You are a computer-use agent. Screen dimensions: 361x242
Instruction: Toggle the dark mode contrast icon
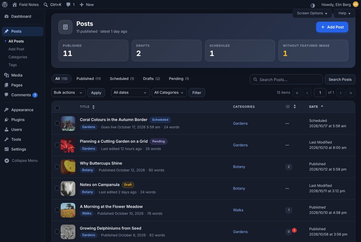coord(312,5)
